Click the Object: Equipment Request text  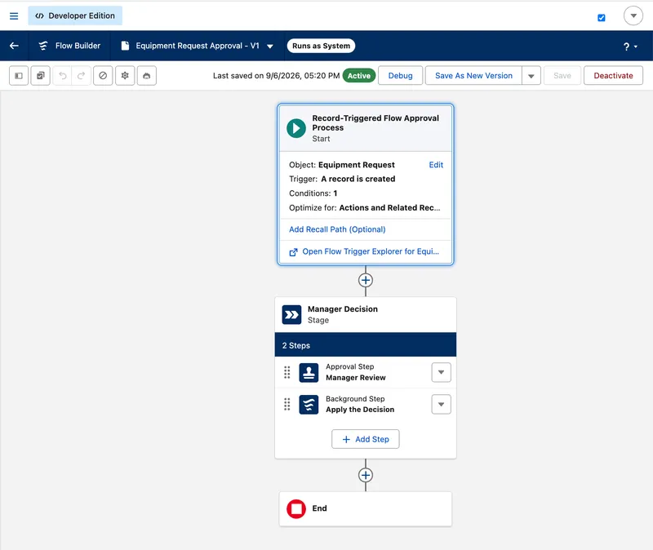tap(341, 165)
